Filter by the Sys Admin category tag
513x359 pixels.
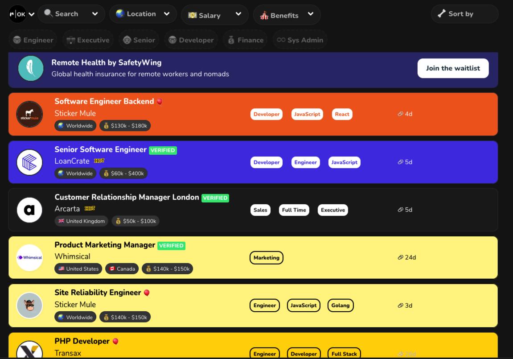[x=300, y=40]
